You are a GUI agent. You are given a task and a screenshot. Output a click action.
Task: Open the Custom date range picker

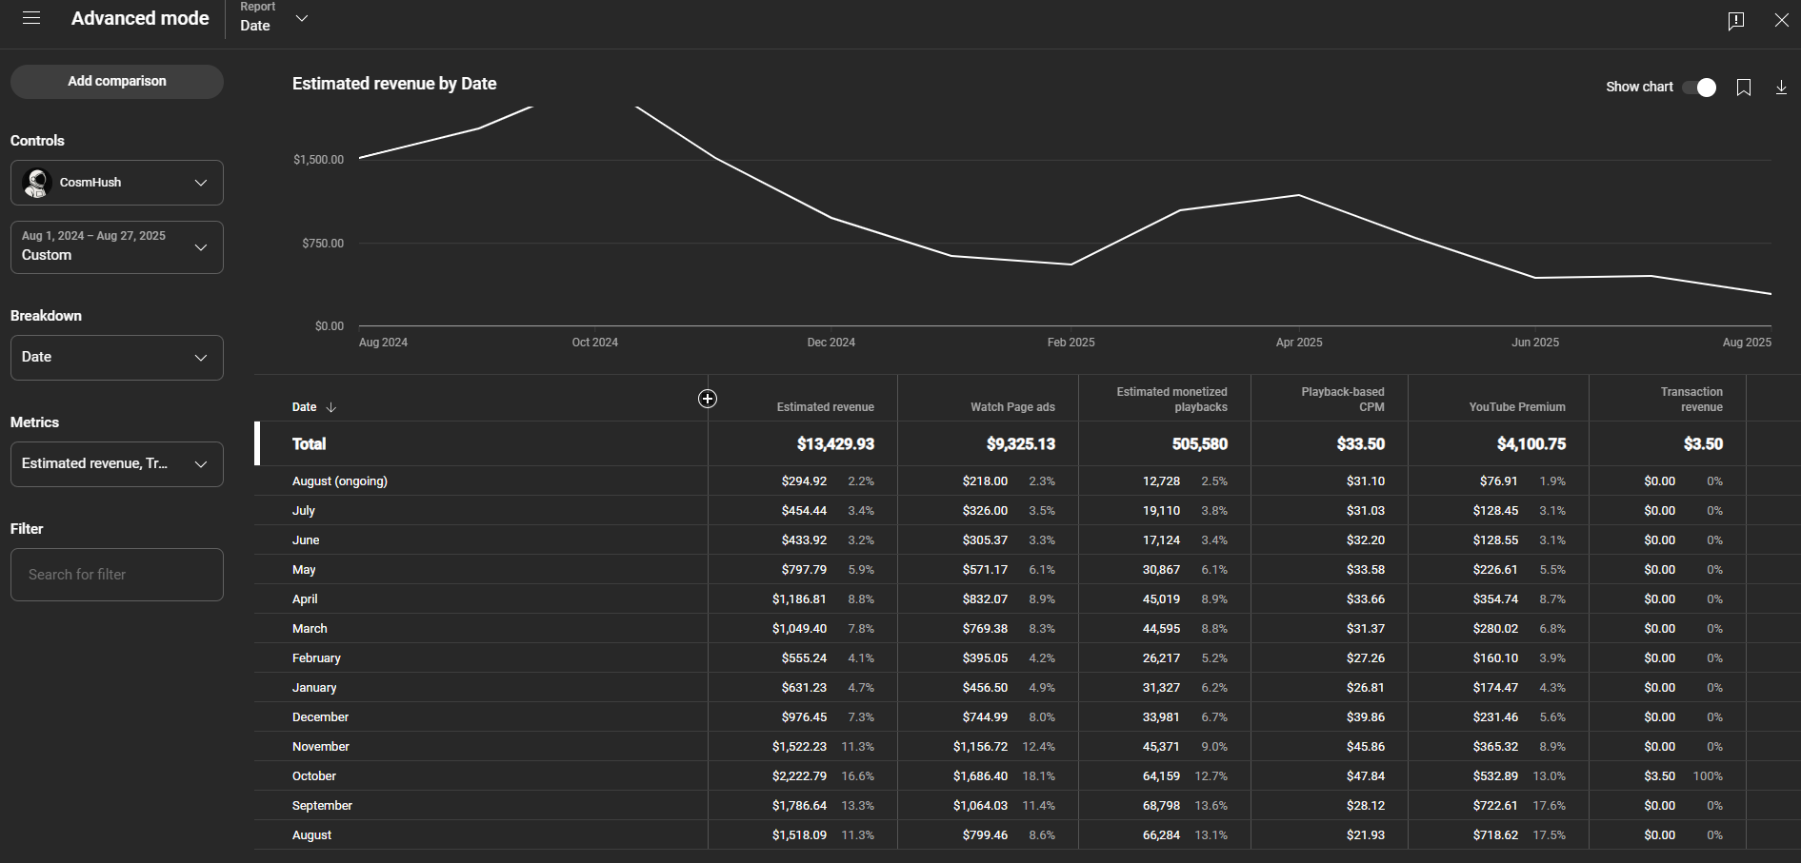pos(117,247)
